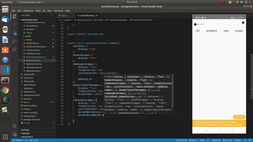Open the Extensions view
Viewport: 253px width, 142px height.
[x=14, y=49]
